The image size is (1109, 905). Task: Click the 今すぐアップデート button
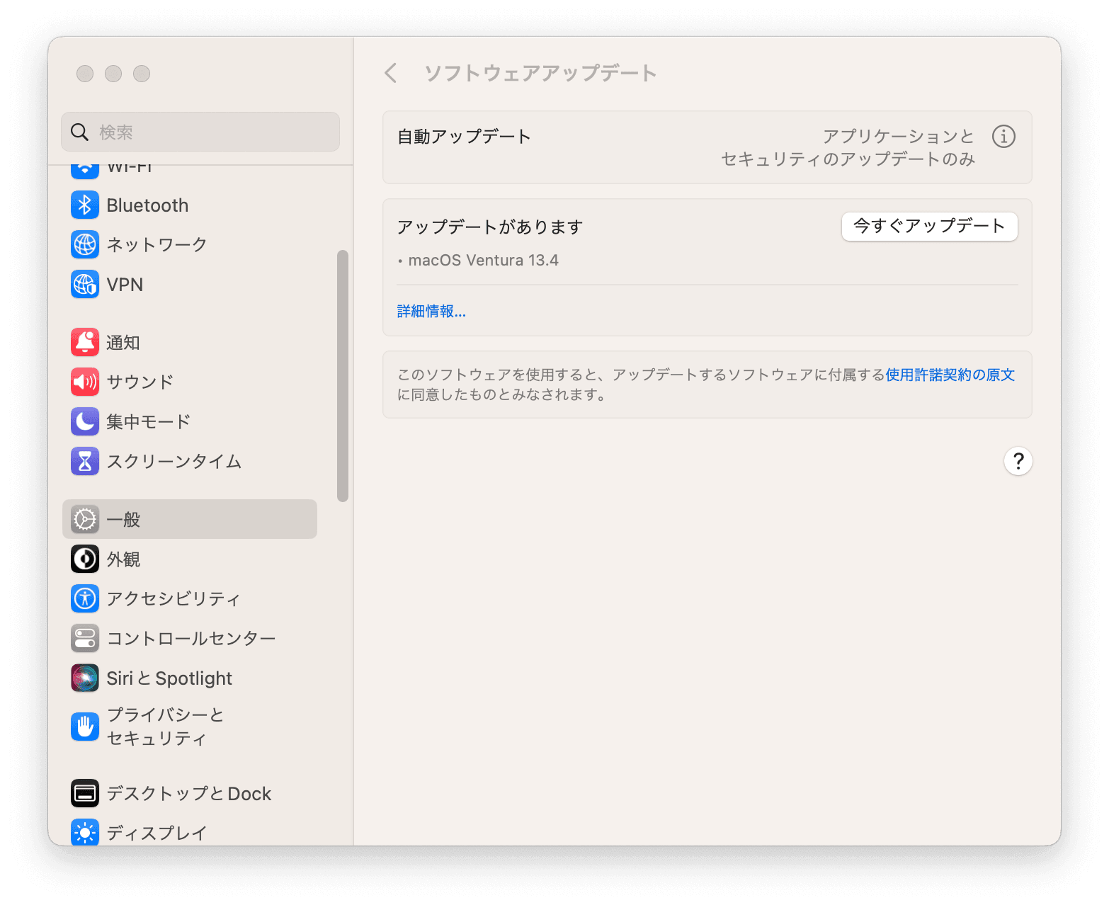(928, 227)
